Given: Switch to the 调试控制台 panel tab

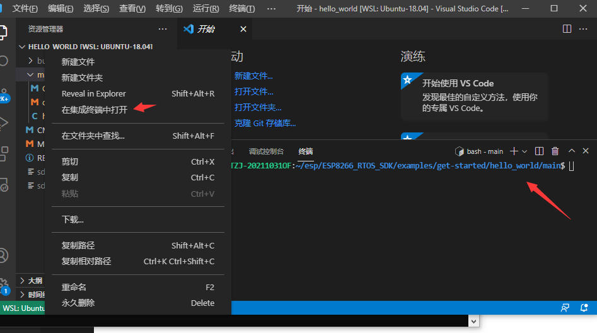Looking at the screenshot, I should [266, 151].
